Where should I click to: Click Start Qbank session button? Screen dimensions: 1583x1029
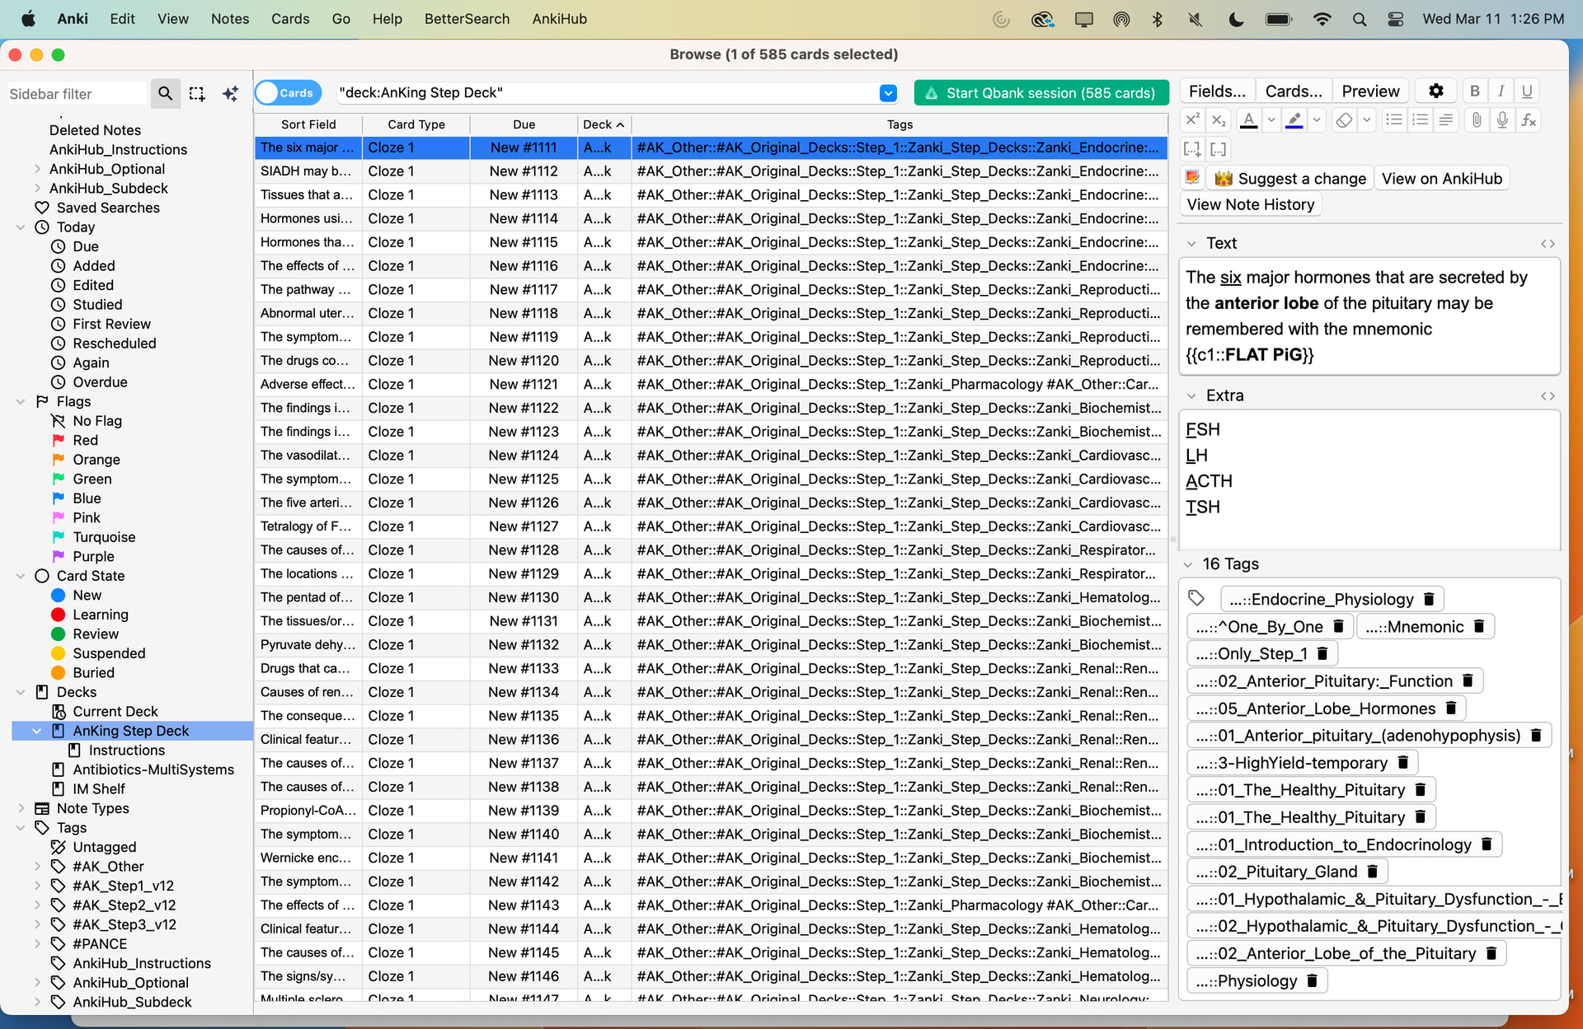click(x=1040, y=93)
